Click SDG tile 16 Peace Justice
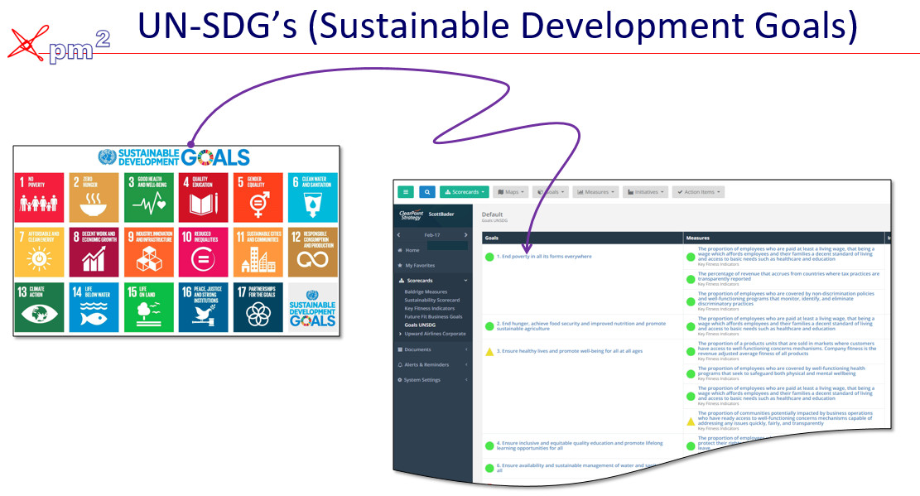 coord(203,307)
